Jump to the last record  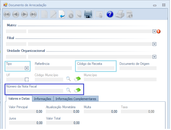tap(33, 14)
